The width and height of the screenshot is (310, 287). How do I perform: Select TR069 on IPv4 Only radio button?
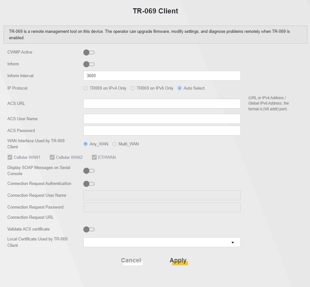[x=86, y=88]
